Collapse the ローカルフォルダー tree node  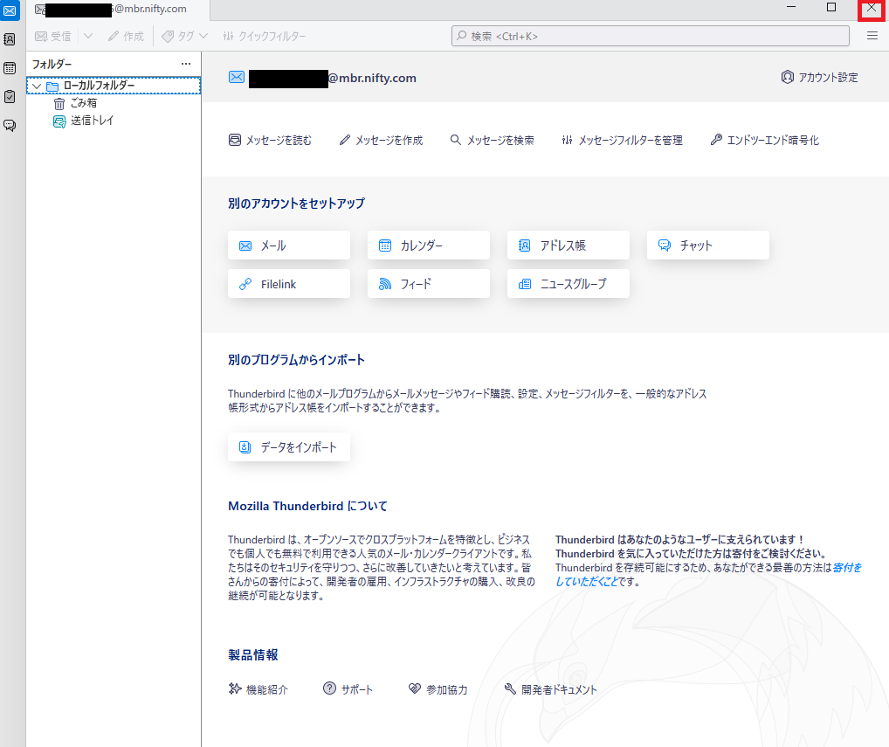coord(36,86)
